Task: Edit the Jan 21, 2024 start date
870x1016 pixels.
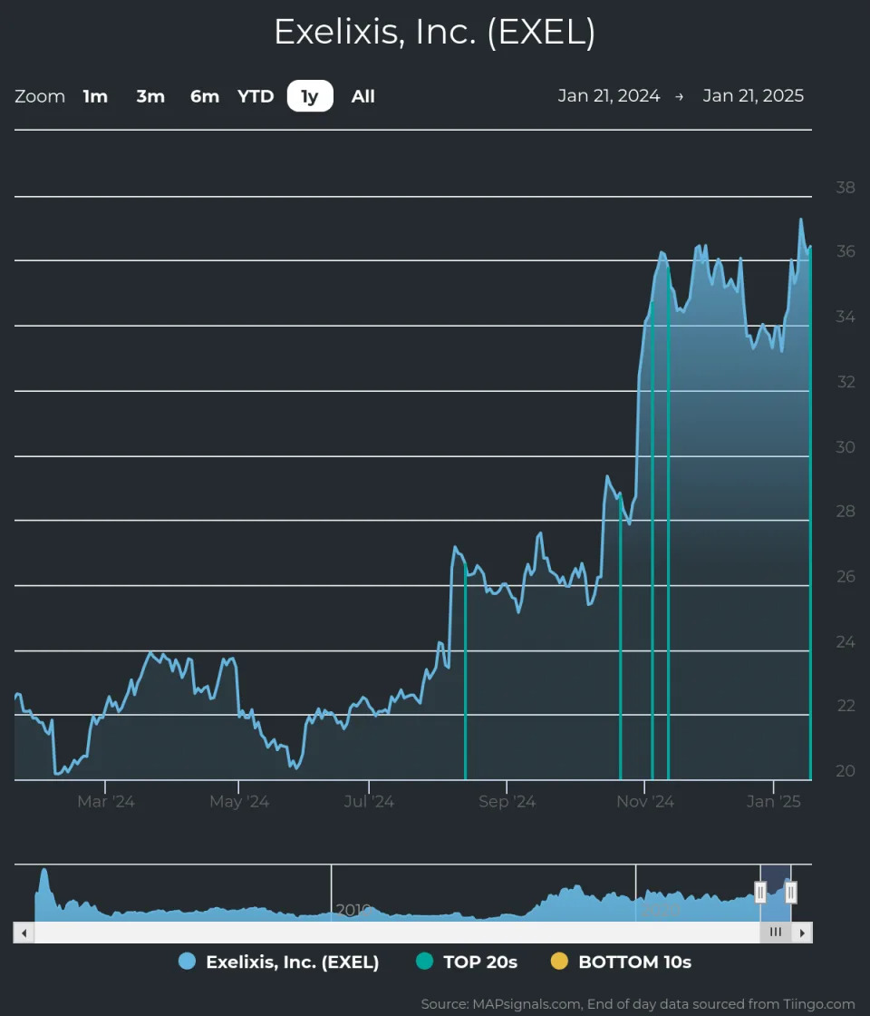Action: pos(608,96)
